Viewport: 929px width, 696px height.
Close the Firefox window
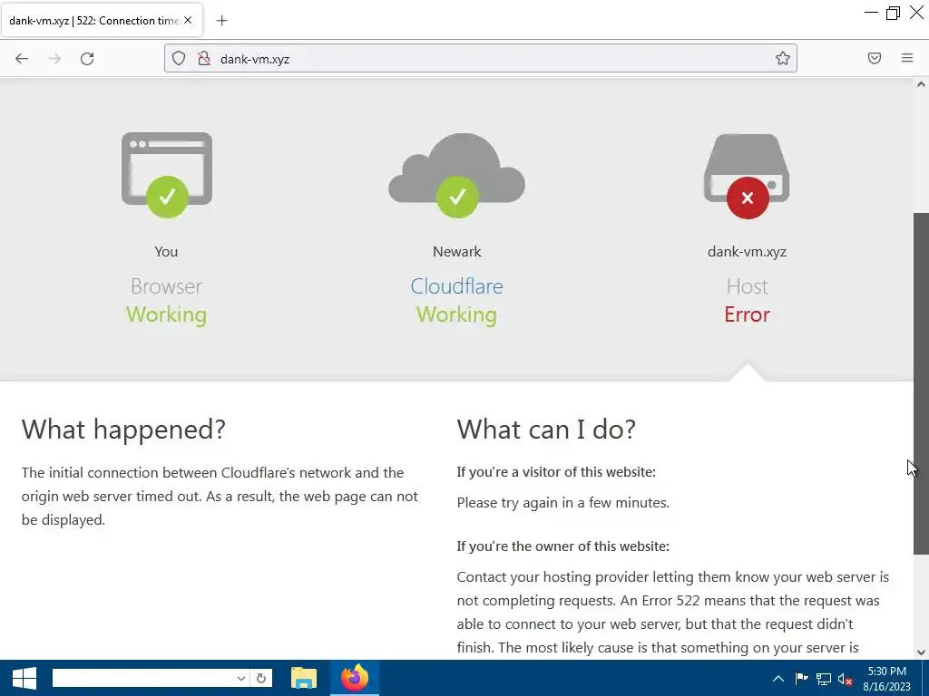(916, 13)
